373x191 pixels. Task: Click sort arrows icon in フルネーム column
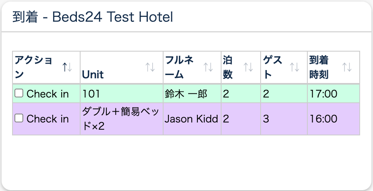coord(208,67)
